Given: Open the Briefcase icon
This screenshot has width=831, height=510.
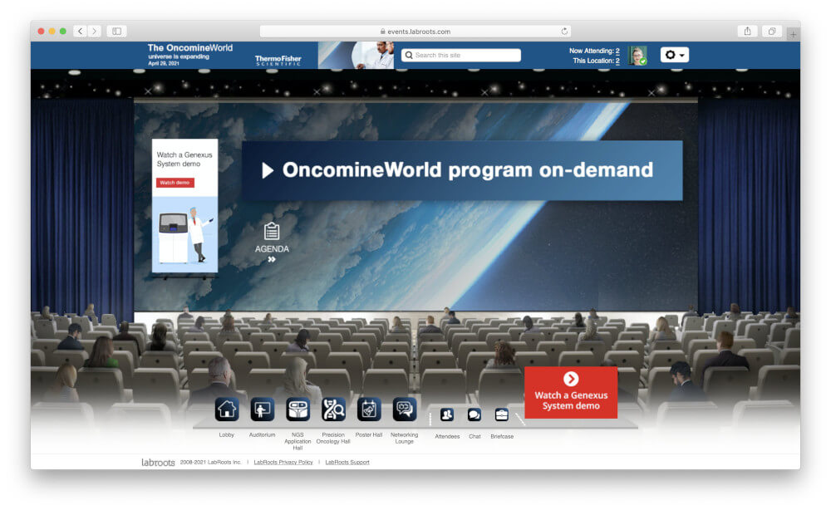Looking at the screenshot, I should tap(501, 414).
